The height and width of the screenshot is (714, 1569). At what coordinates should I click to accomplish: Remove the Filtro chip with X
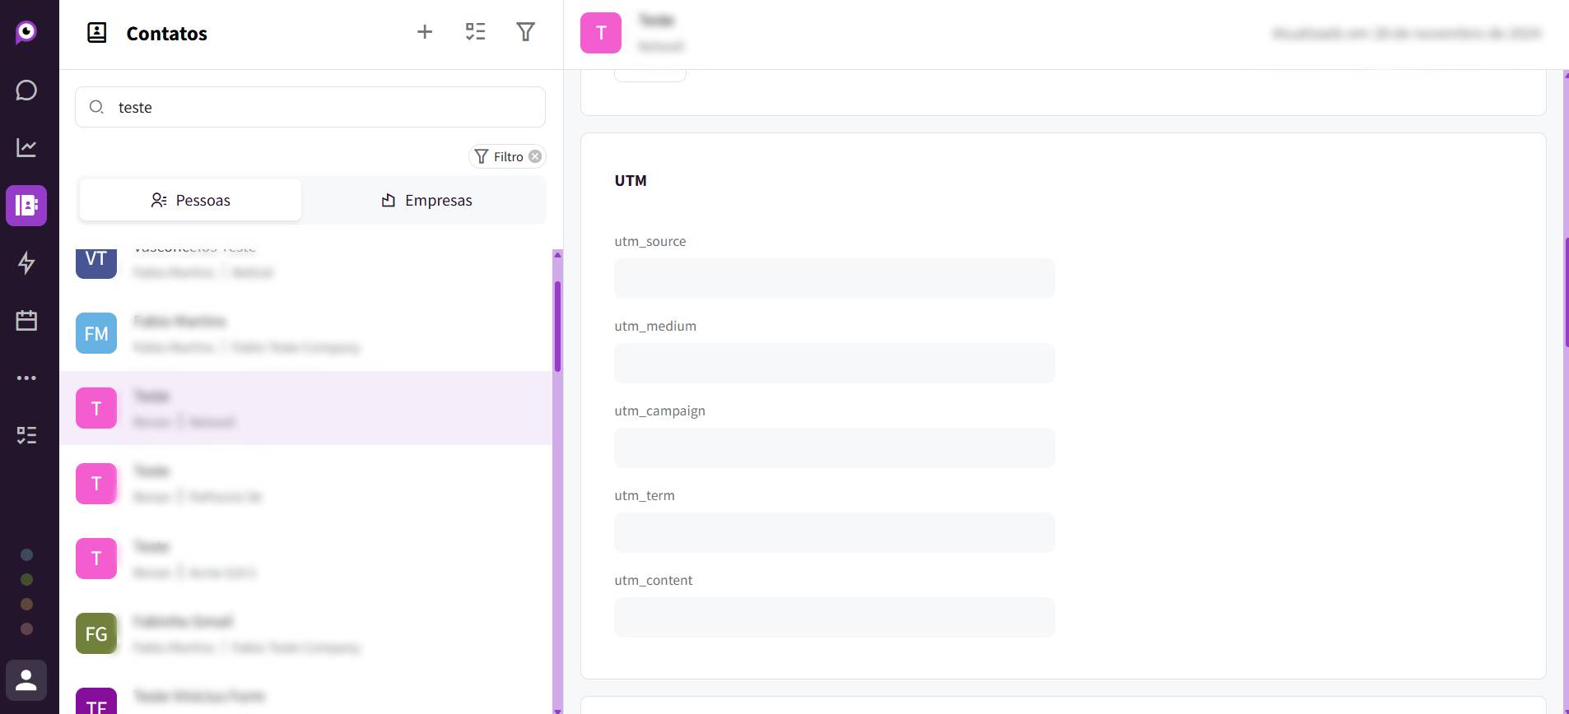point(535,156)
